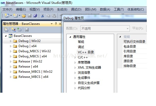Expand the Debug | Win32 folder node
156x106 pixels.
coord(11,41)
